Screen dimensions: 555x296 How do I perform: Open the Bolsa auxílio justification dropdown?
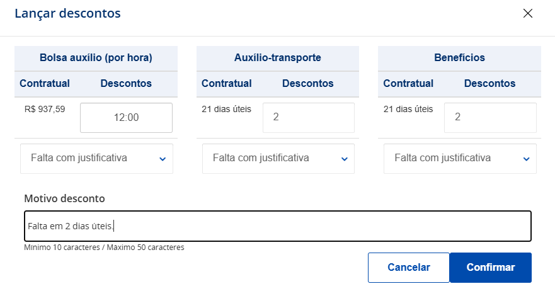click(x=96, y=159)
